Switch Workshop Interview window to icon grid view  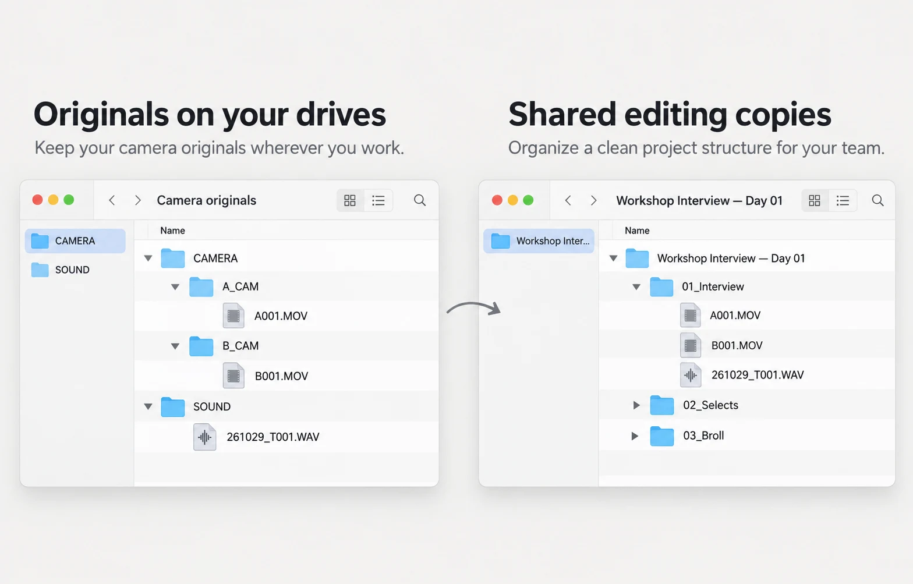coord(815,200)
